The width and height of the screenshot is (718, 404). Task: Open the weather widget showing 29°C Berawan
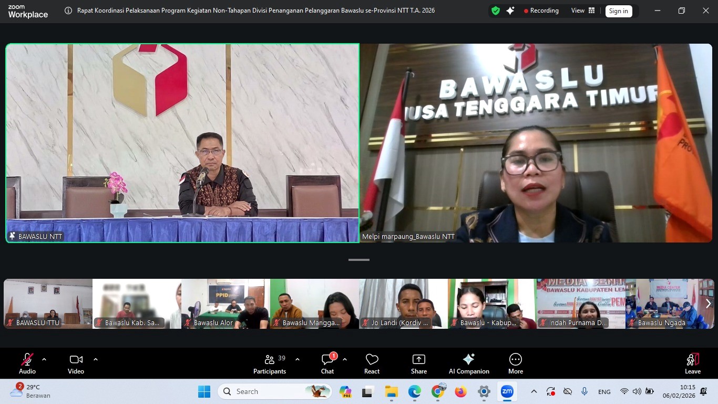30,391
